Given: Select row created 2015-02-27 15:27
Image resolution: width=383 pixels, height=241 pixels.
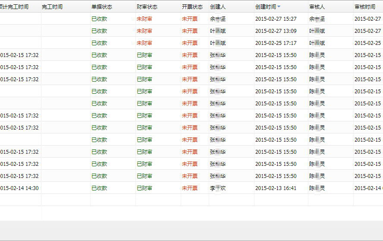Looking at the screenshot, I should (276, 19).
